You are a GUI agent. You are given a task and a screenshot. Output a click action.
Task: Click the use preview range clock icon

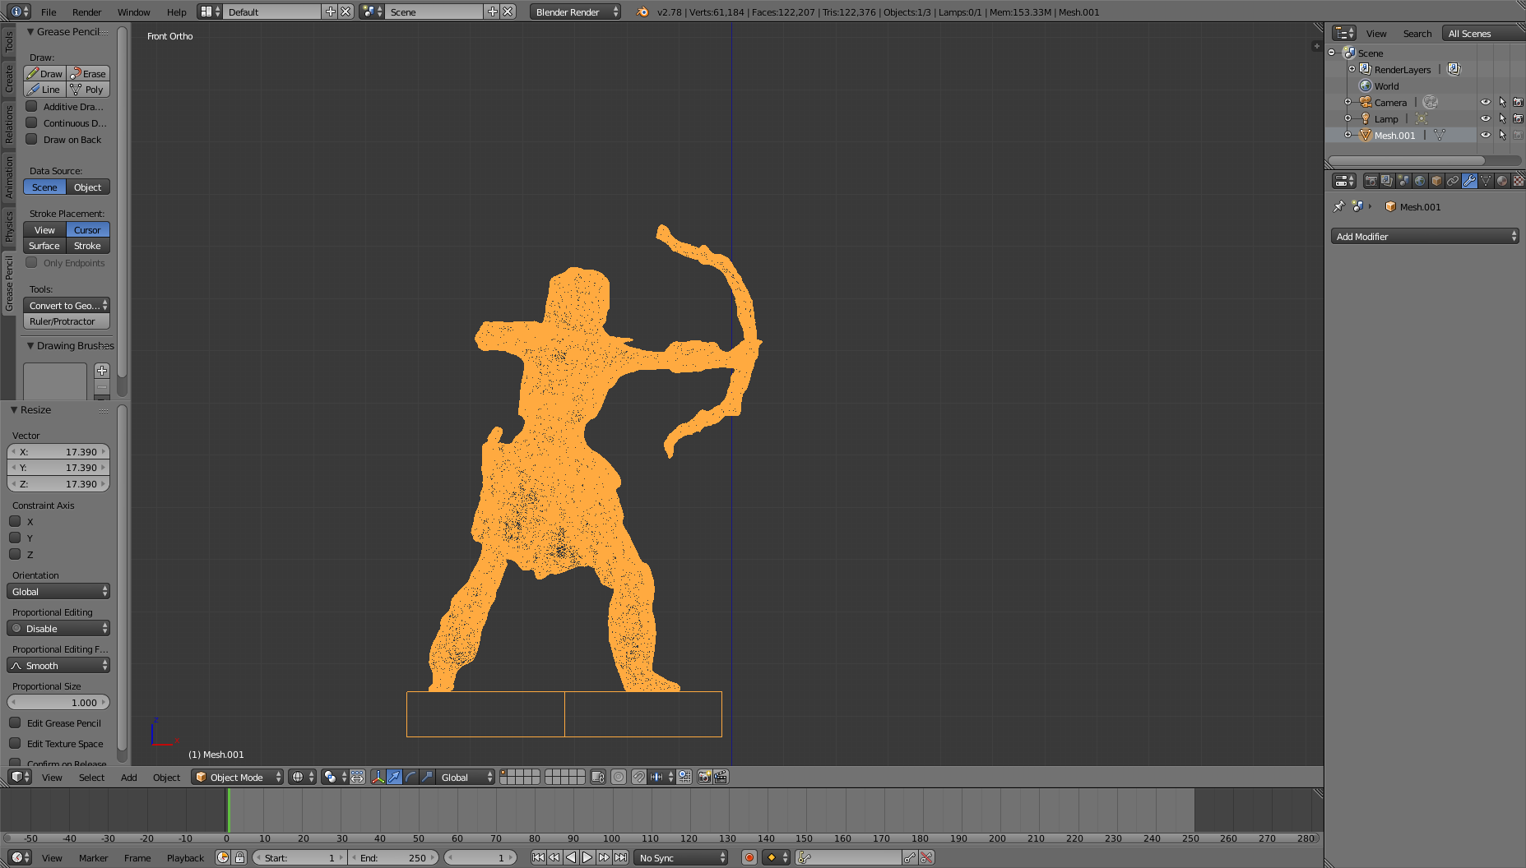coord(223,857)
